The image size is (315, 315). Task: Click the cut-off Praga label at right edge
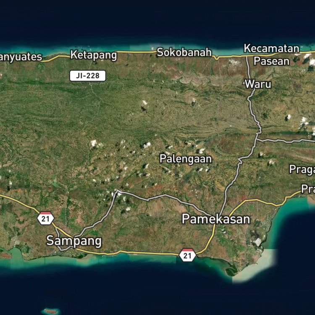[302, 169]
